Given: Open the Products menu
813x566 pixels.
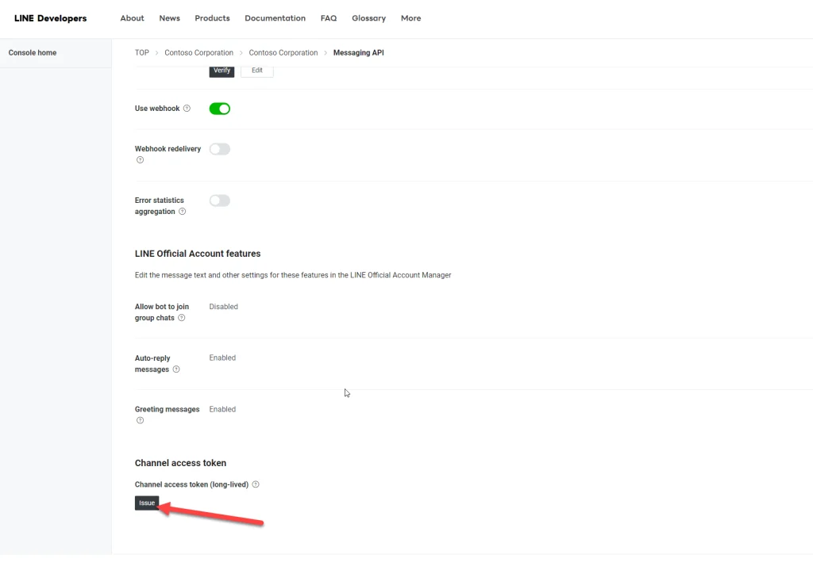Looking at the screenshot, I should pos(212,18).
